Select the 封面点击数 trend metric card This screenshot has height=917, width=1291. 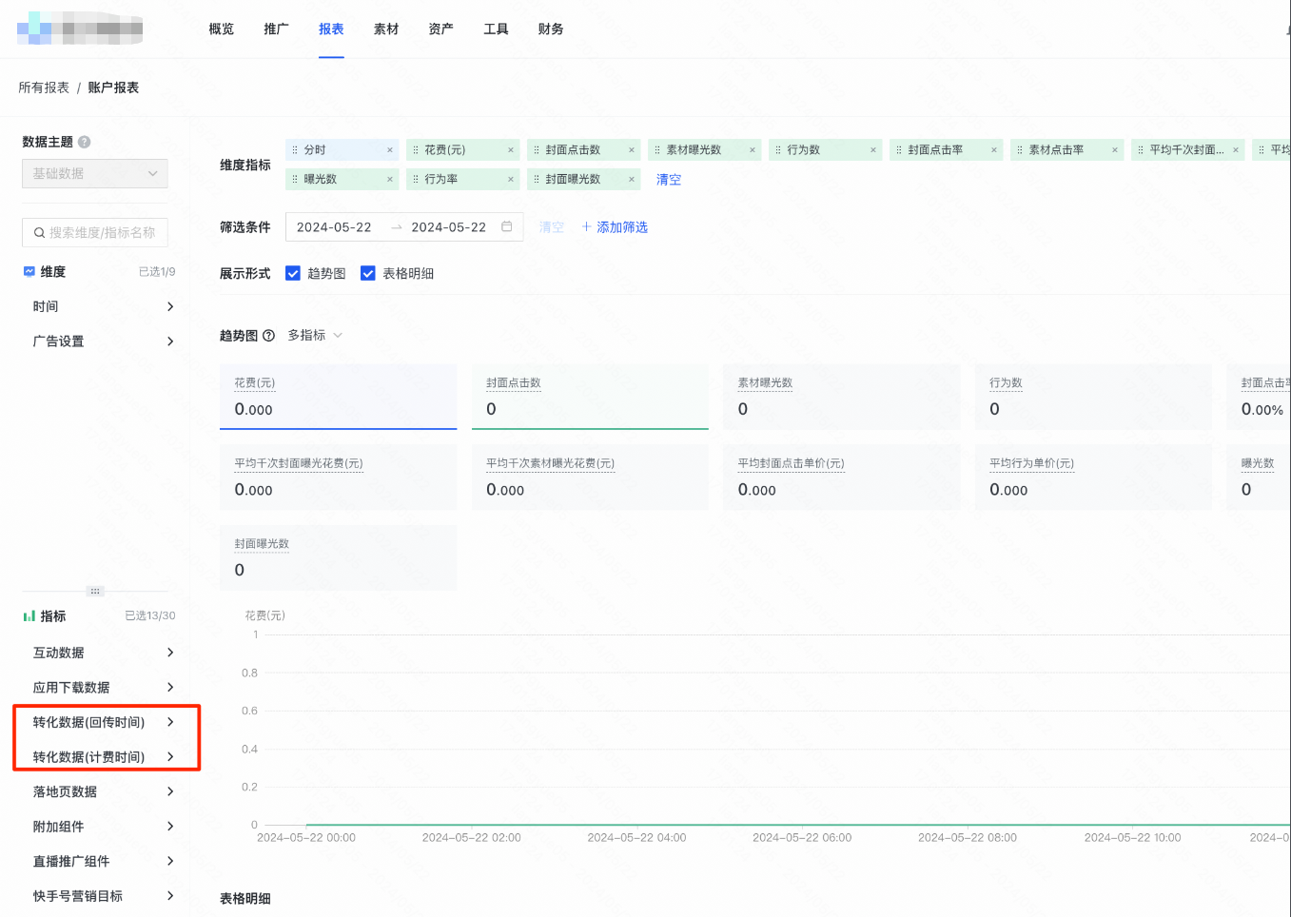pos(590,397)
